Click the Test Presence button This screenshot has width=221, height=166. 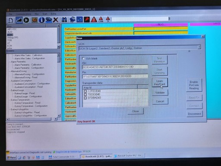click(159, 60)
